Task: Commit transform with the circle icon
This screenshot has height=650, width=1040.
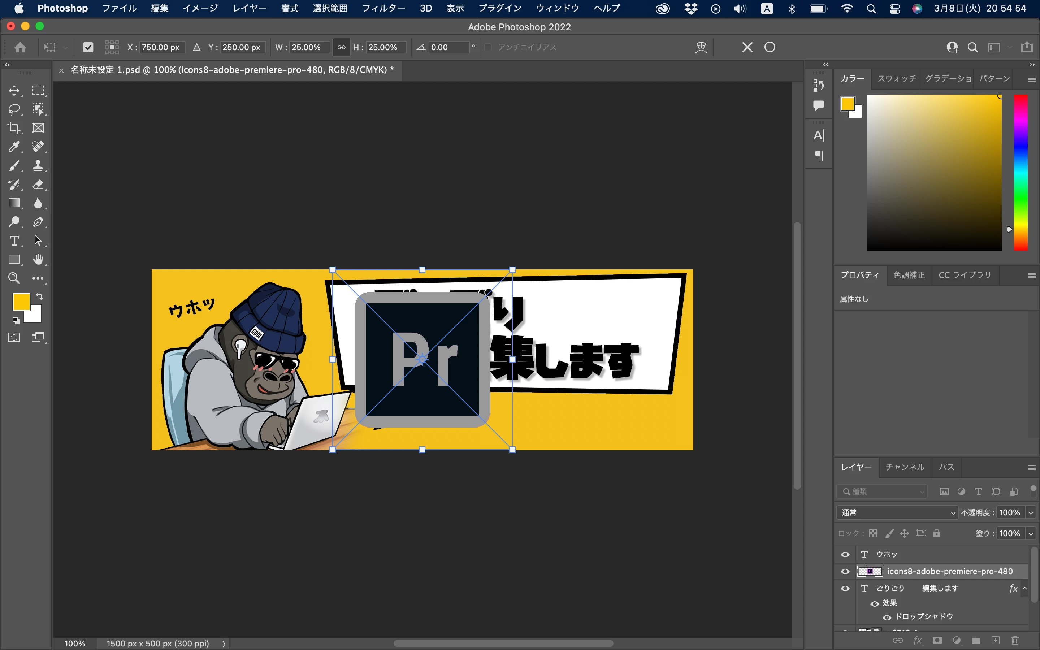Action: [770, 47]
